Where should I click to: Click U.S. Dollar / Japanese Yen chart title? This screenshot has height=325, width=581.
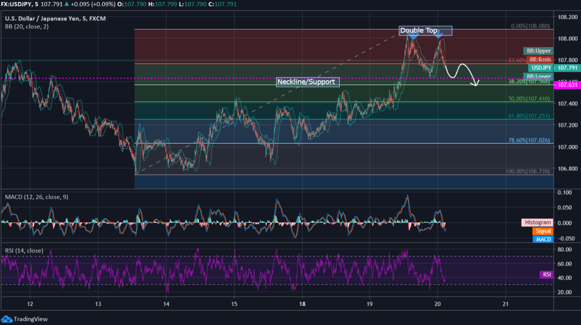pos(55,18)
